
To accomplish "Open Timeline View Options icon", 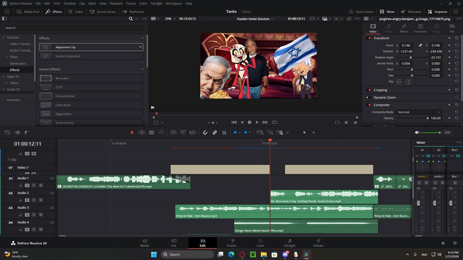I will (x=7, y=133).
